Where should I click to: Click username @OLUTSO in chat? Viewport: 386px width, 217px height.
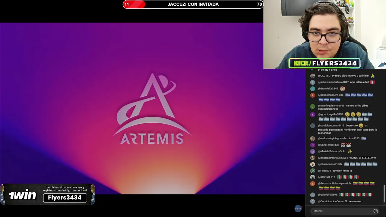pyautogui.click(x=324, y=76)
